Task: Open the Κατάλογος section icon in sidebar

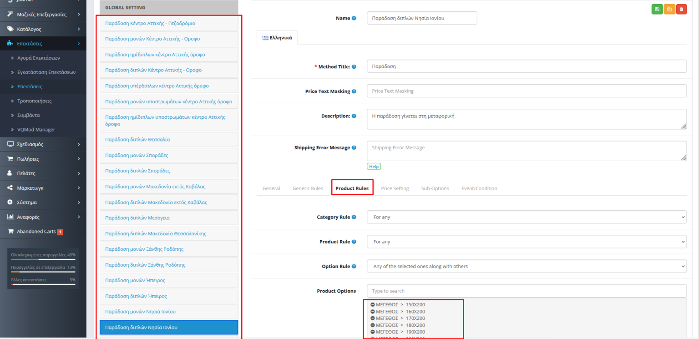Action: pos(10,29)
